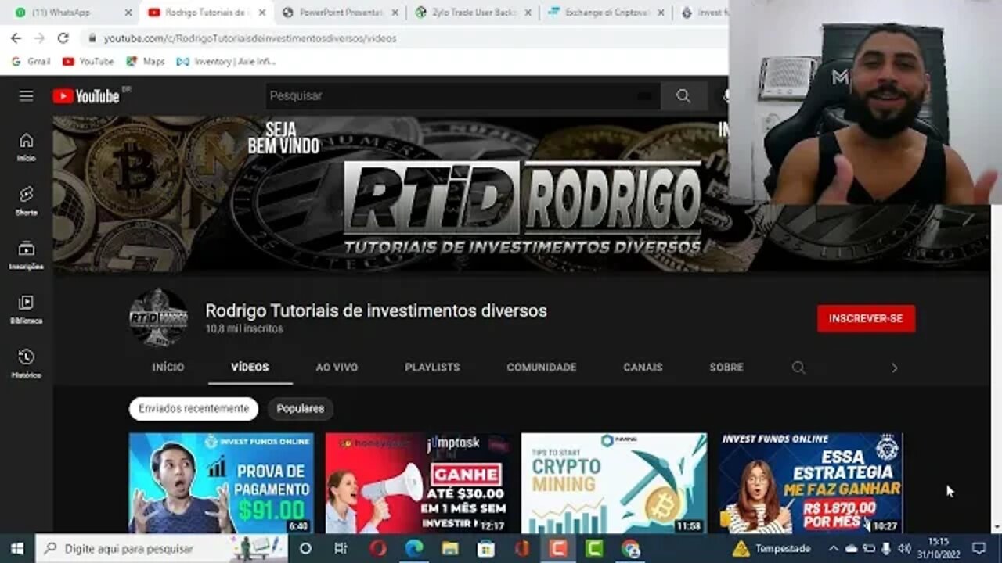Screen dimensions: 1002x563
Task: Click the browser forward arrow
Action: tap(39, 38)
